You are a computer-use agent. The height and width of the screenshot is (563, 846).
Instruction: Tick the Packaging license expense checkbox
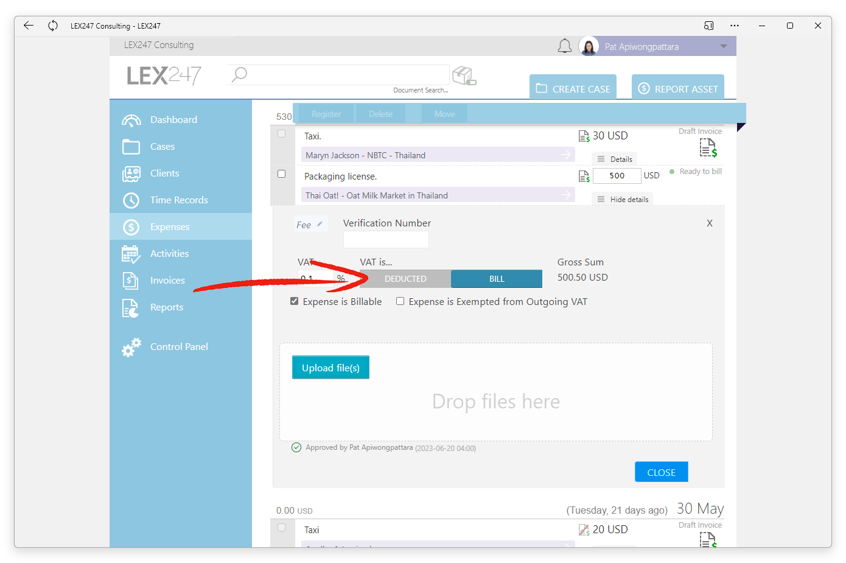click(281, 174)
